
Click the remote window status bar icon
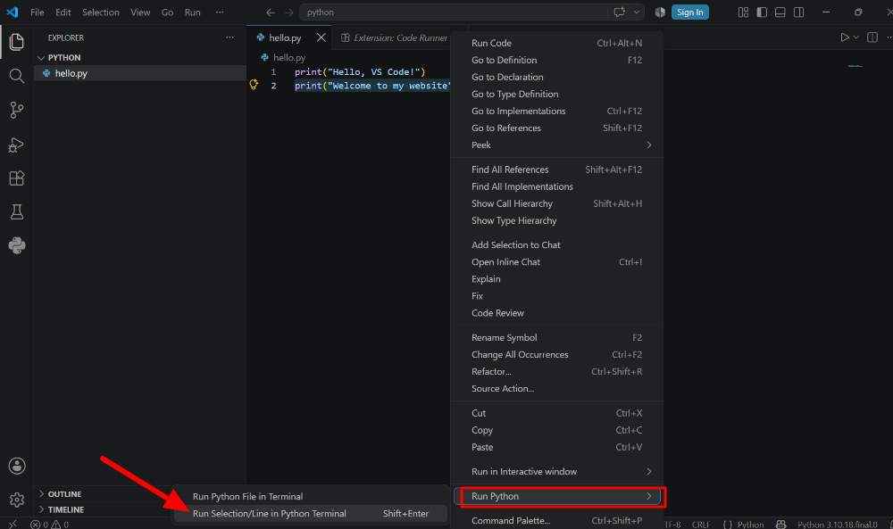click(x=13, y=525)
